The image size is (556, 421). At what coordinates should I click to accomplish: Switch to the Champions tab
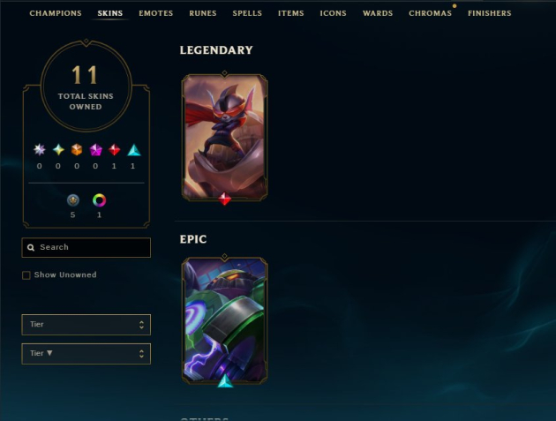coord(56,13)
